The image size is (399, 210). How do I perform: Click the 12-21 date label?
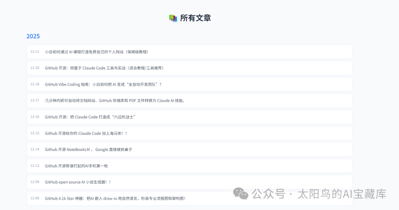[x=35, y=52]
